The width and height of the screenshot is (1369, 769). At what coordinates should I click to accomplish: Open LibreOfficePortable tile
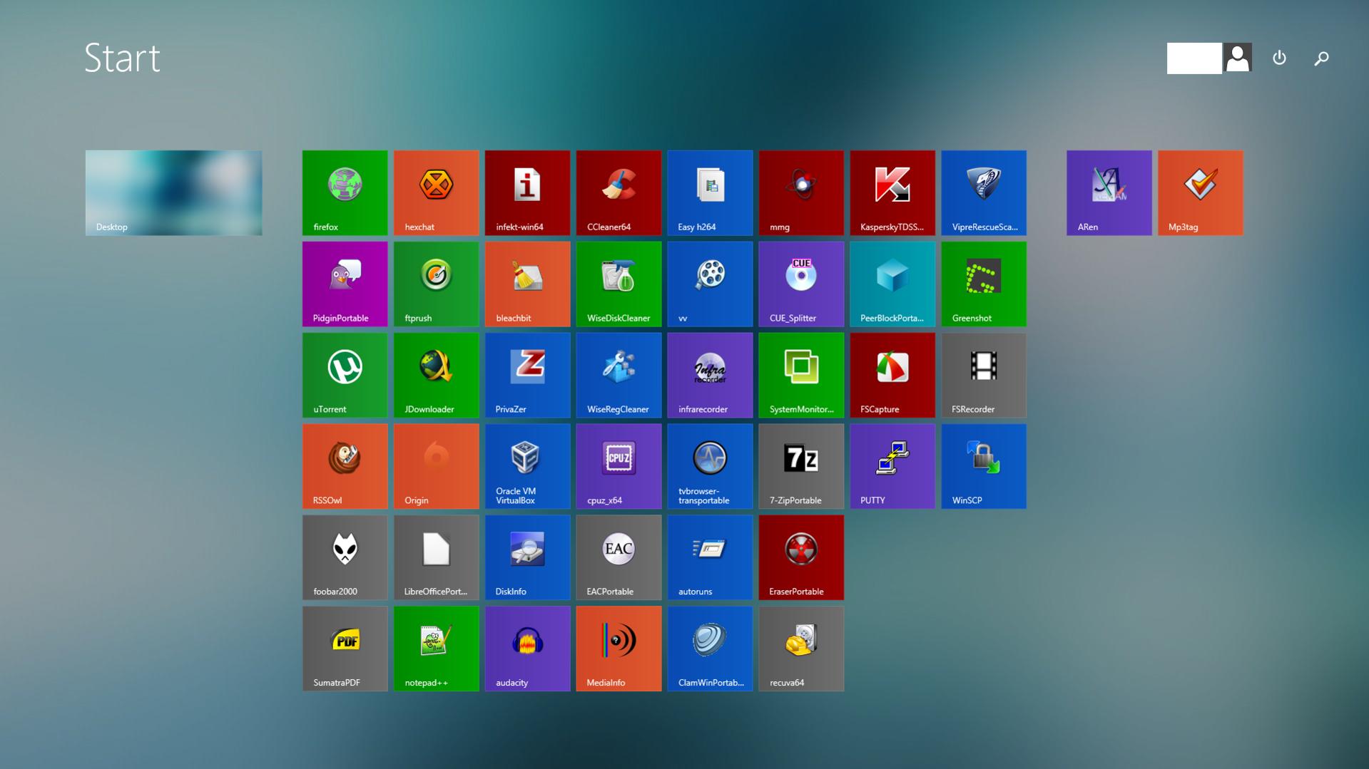coord(436,557)
